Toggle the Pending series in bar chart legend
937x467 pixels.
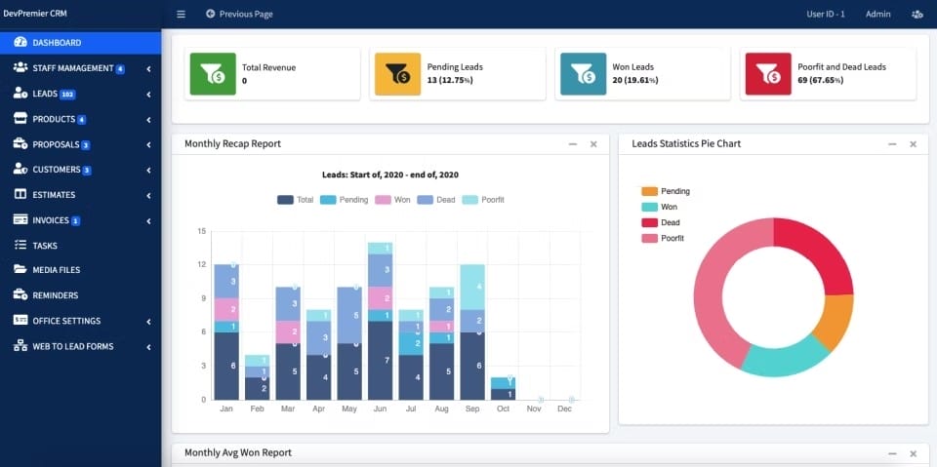345,199
